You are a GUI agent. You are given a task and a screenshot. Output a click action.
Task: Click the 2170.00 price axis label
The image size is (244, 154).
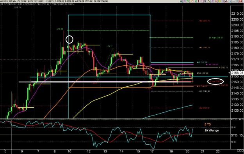click(x=237, y=59)
